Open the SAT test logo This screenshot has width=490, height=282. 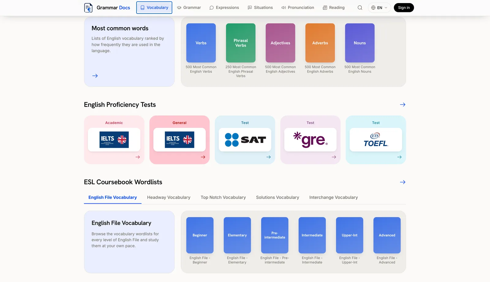pos(245,140)
